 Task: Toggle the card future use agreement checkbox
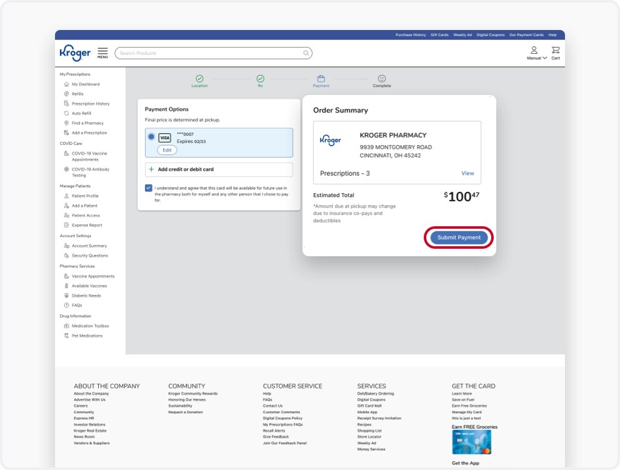click(149, 188)
